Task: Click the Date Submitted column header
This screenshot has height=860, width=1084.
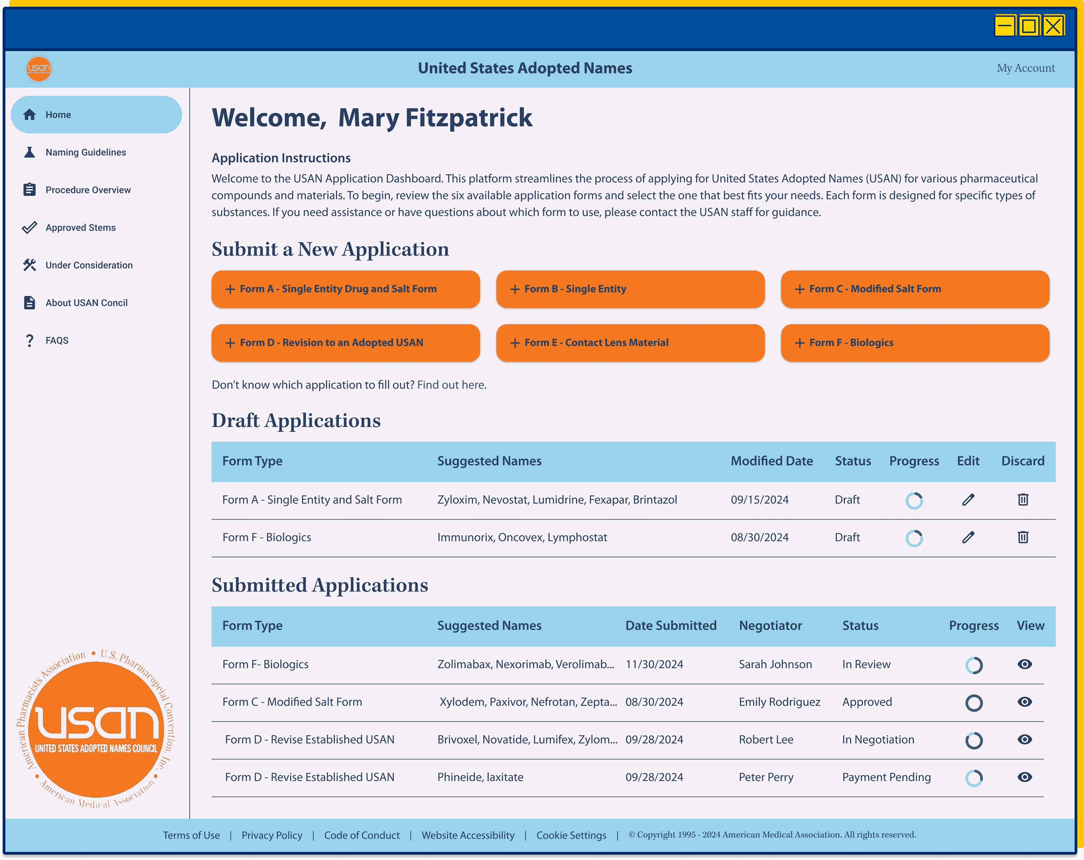Action: pos(671,626)
